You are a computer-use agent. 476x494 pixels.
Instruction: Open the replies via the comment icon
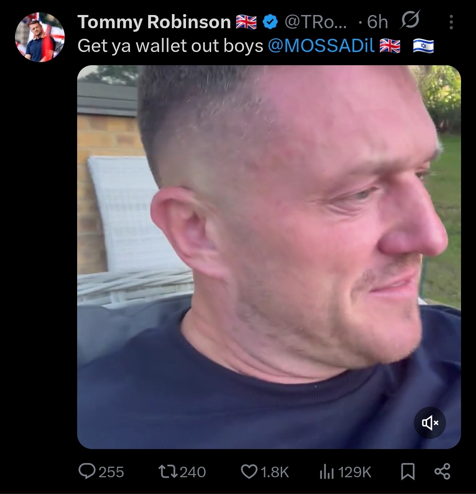point(87,472)
